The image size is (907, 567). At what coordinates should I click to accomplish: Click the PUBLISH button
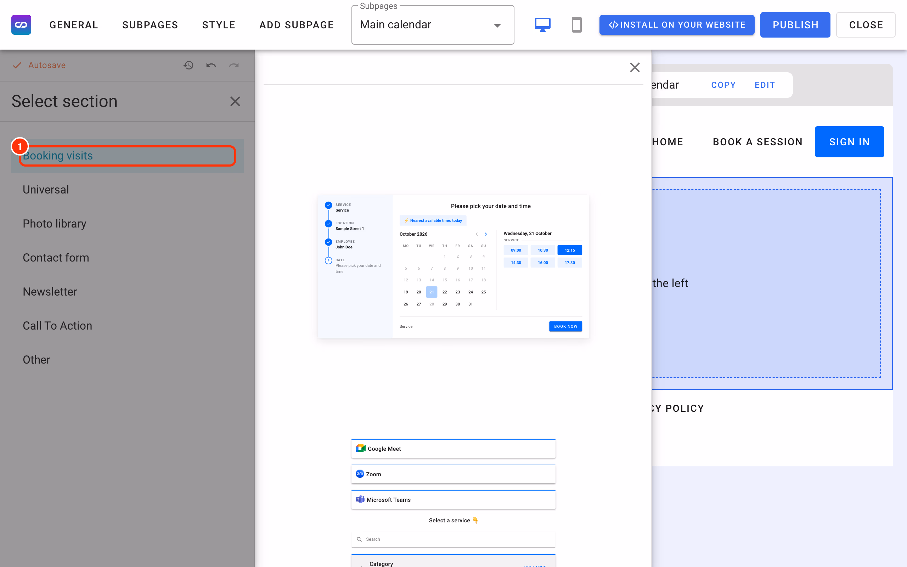click(795, 25)
